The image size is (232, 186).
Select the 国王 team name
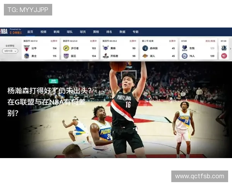[x=73, y=56]
